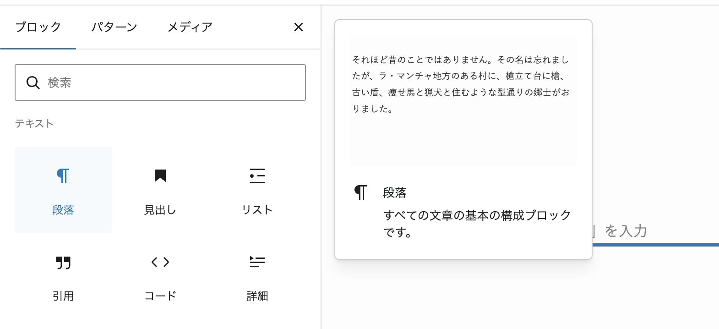The image size is (719, 329).
Task: Click the リスト list block icon
Action: [257, 176]
